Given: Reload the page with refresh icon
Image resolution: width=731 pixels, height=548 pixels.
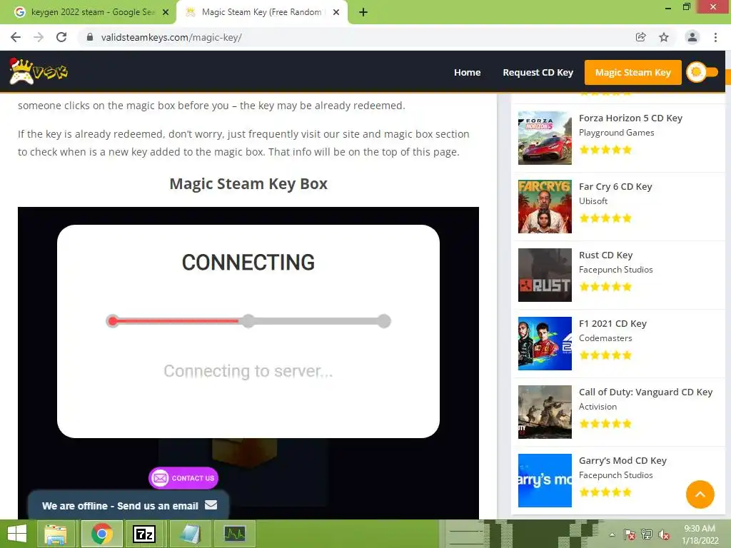Looking at the screenshot, I should [x=61, y=37].
